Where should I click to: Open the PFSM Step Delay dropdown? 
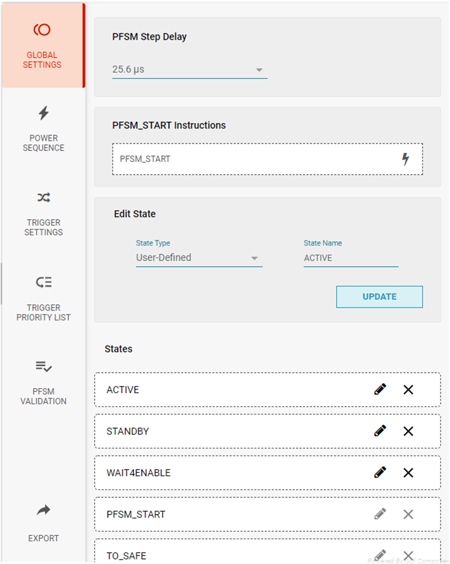pyautogui.click(x=190, y=70)
